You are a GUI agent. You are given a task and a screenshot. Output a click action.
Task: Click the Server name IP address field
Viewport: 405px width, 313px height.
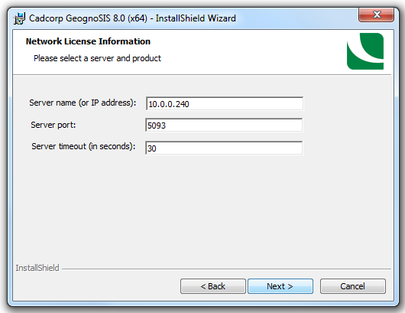224,103
